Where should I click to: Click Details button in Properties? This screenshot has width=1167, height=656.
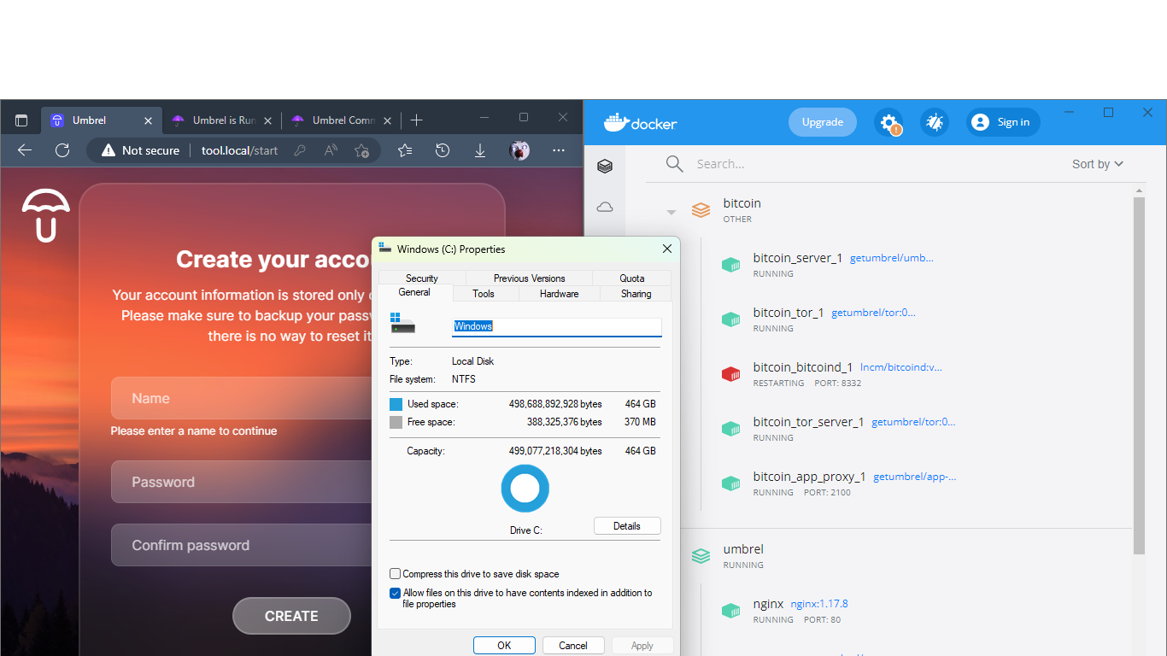pos(627,526)
